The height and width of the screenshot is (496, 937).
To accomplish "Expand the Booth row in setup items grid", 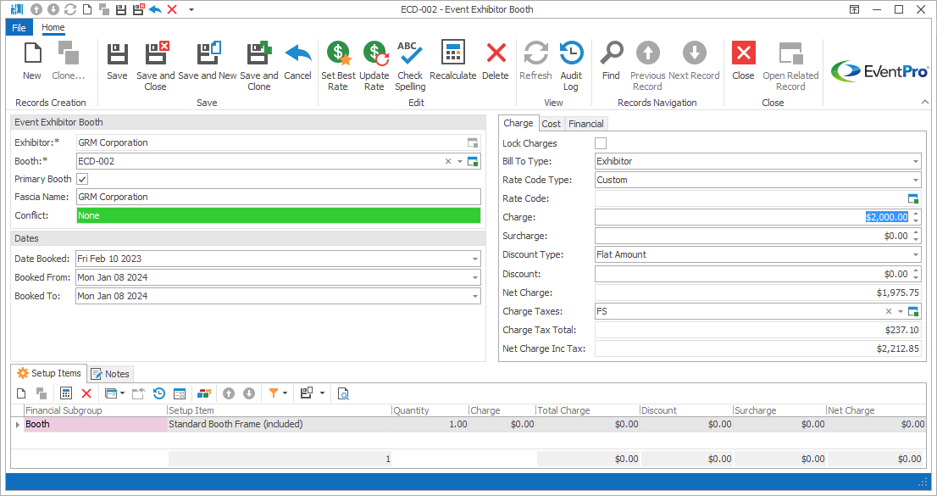I will pyautogui.click(x=17, y=424).
